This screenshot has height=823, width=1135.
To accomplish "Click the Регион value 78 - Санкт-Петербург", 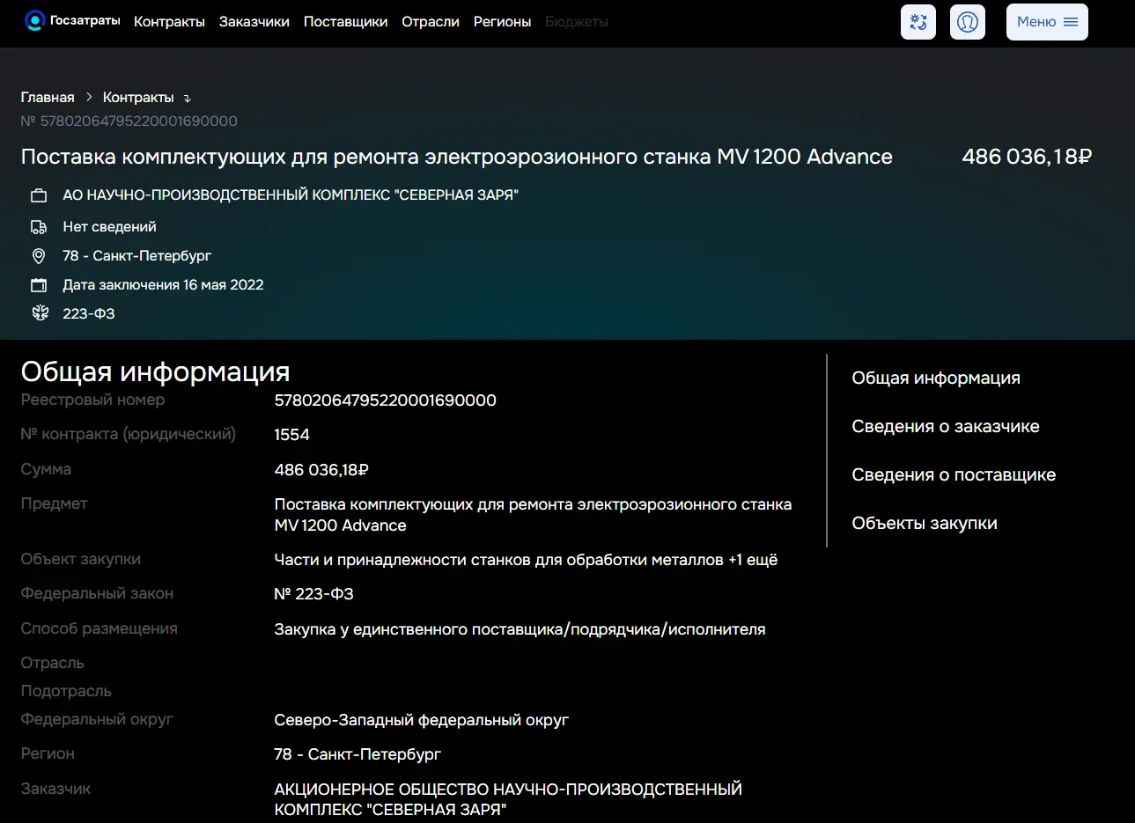I will (357, 754).
